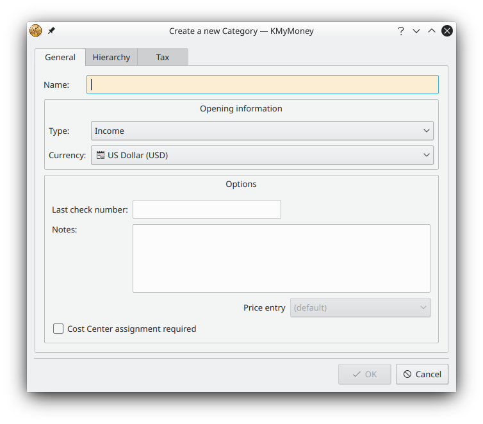Click the KMyMoney app icon in title bar

pos(36,31)
